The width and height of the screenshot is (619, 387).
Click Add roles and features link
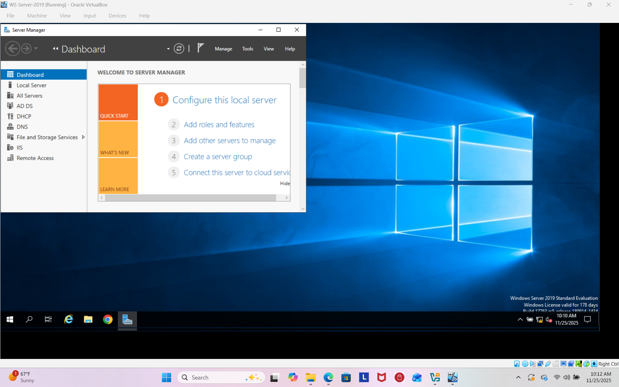[x=219, y=124]
